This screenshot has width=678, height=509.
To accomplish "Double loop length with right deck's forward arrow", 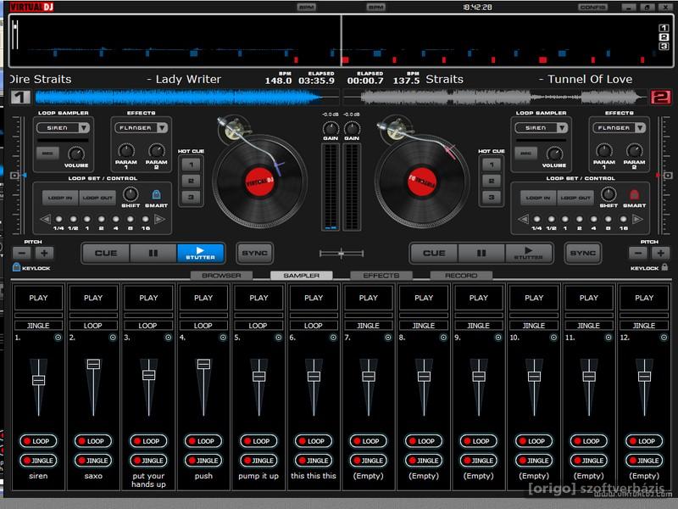I will (x=637, y=219).
